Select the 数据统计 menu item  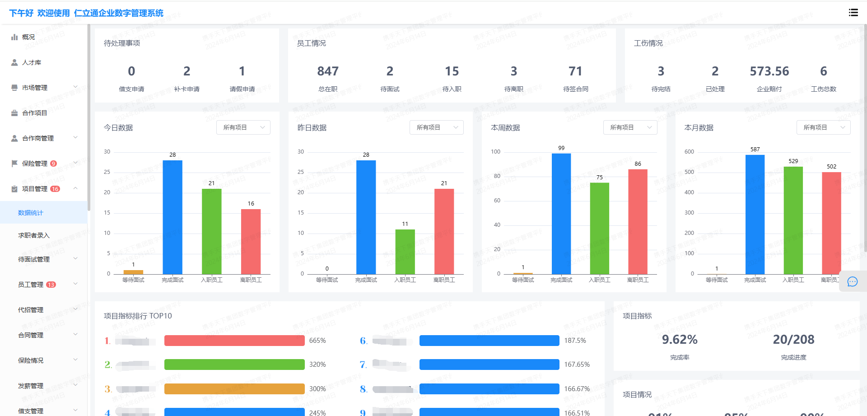pyautogui.click(x=31, y=213)
